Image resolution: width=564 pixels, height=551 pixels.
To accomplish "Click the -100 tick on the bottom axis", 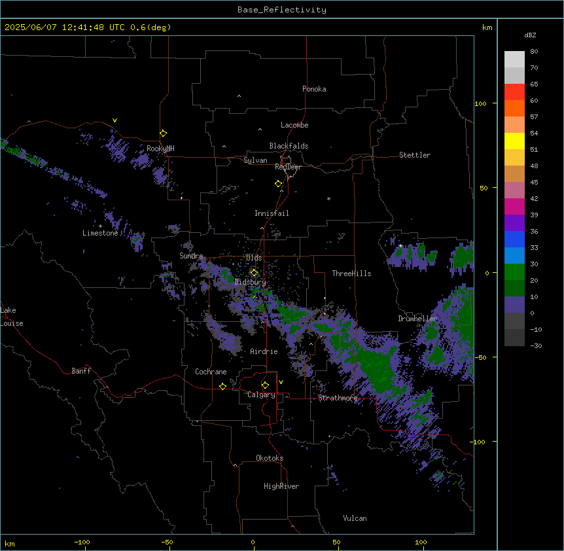I will click(82, 542).
